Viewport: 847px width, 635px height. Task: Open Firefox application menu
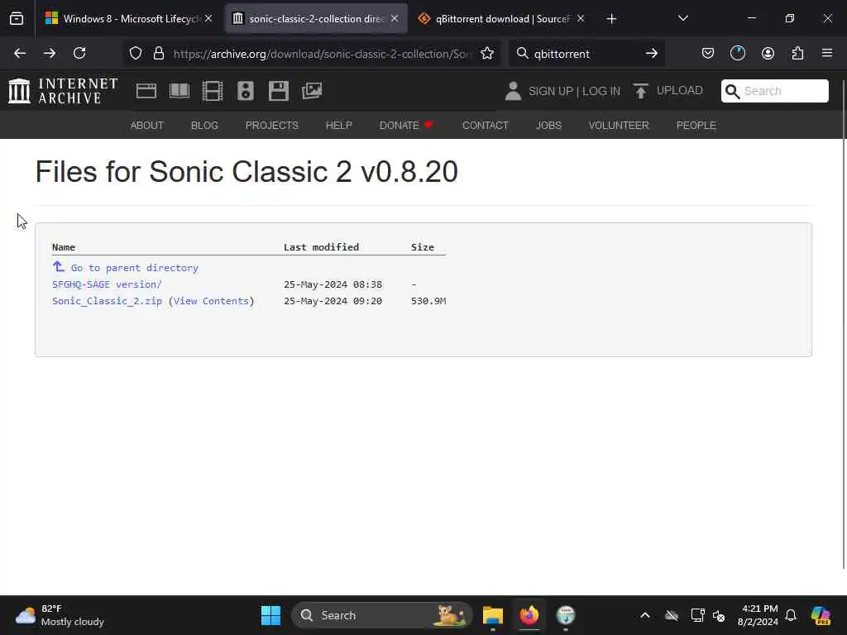click(x=827, y=54)
